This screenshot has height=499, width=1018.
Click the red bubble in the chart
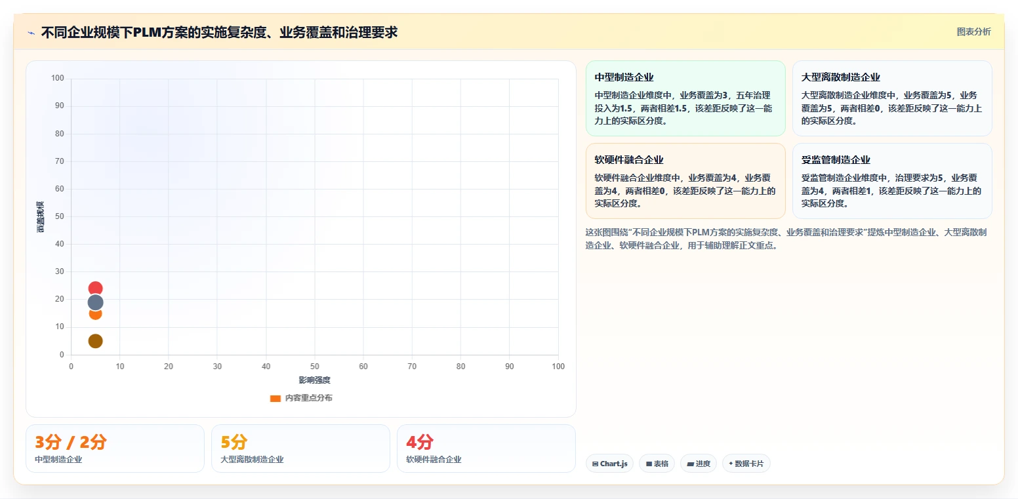[x=95, y=287]
